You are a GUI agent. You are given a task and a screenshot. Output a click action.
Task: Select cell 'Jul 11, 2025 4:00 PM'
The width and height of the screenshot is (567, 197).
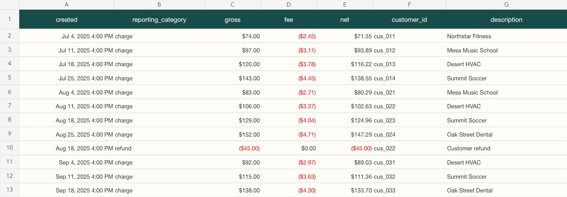pyautogui.click(x=67, y=50)
